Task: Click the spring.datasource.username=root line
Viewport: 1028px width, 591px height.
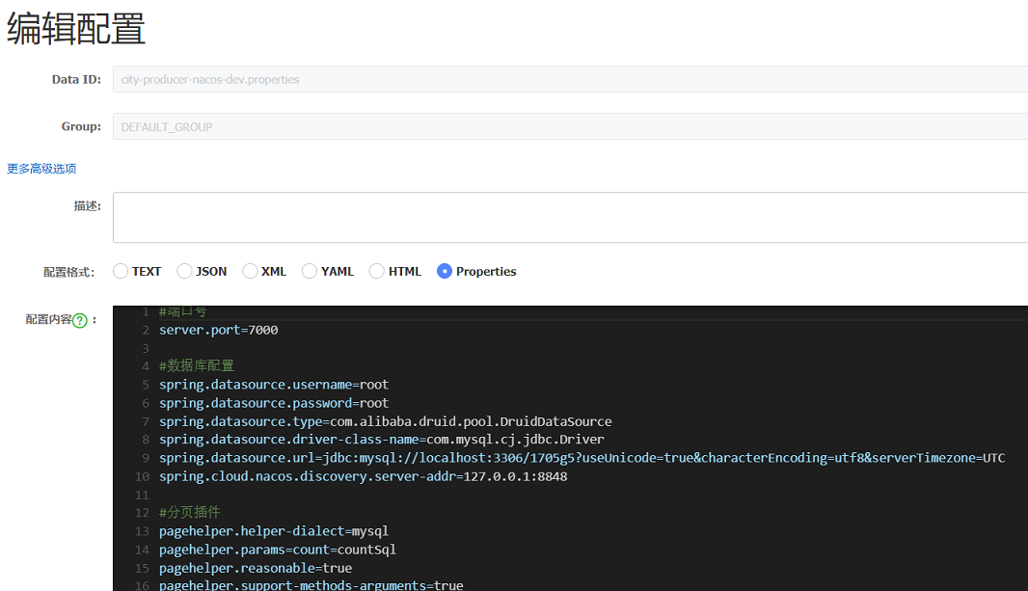Action: [x=273, y=385]
